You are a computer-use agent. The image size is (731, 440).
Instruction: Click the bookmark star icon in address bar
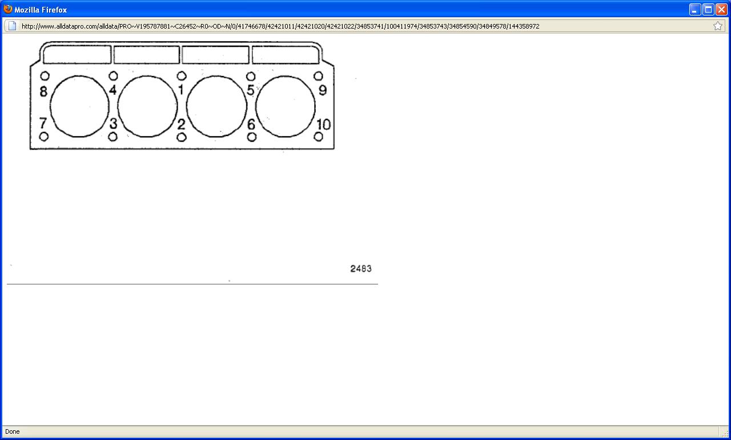(x=718, y=26)
